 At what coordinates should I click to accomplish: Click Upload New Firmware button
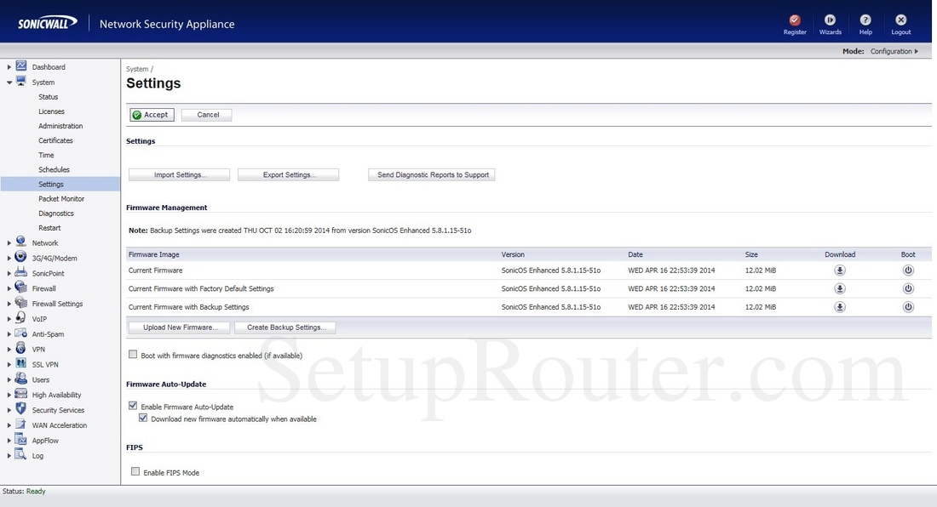click(x=180, y=328)
